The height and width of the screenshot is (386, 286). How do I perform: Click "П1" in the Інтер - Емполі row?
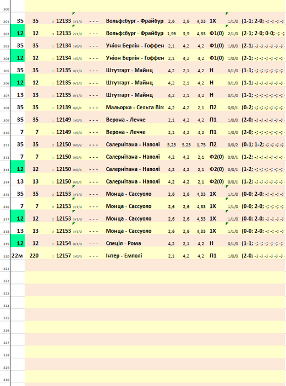click(x=213, y=255)
